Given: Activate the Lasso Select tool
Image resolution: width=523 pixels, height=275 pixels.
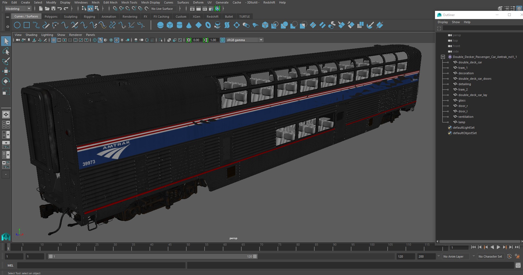Looking at the screenshot, I should click(x=6, y=51).
